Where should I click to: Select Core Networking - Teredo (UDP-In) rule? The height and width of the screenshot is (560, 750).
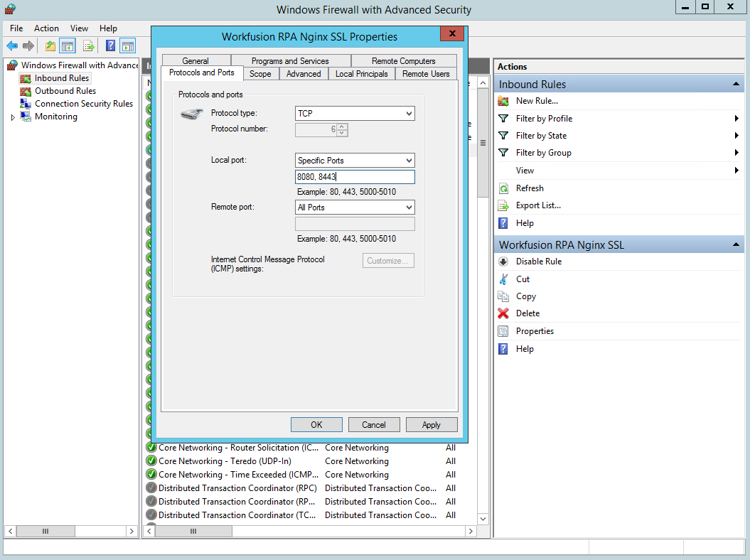click(225, 461)
